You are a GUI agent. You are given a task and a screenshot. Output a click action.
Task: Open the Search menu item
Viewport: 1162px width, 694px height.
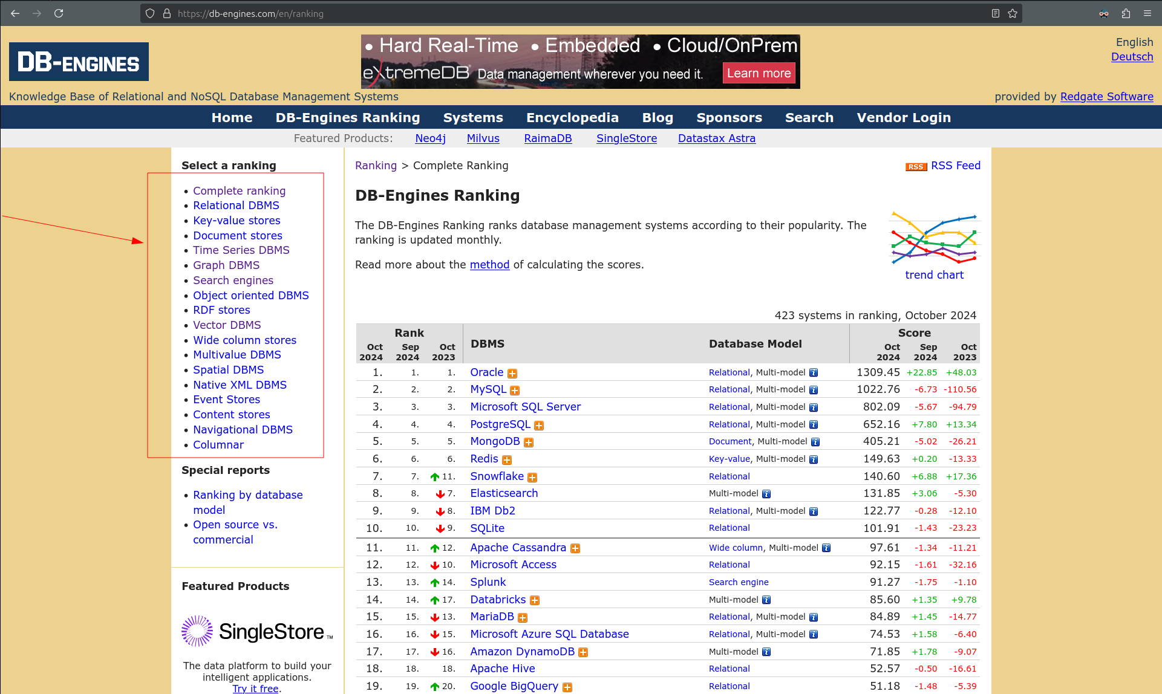tap(809, 117)
